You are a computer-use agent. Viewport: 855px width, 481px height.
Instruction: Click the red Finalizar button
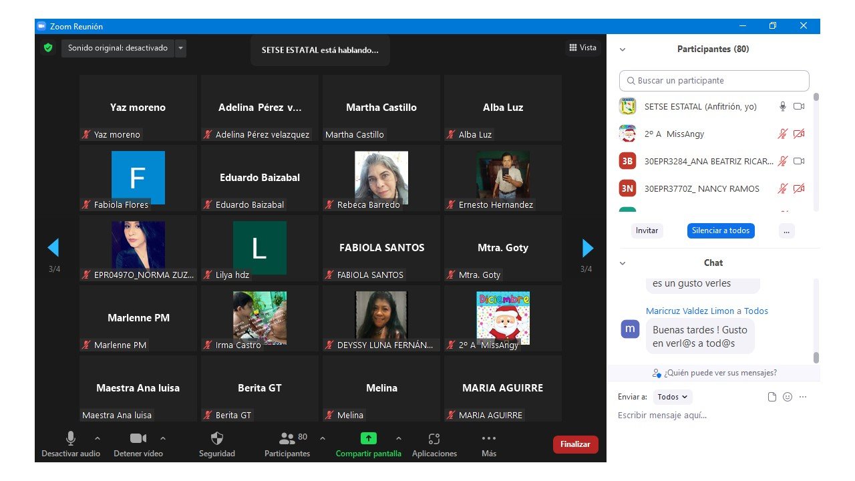575,444
